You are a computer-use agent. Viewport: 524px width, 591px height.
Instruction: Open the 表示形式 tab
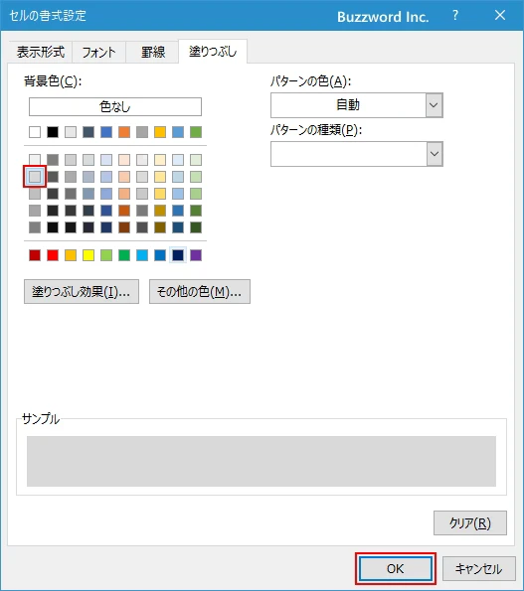41,52
